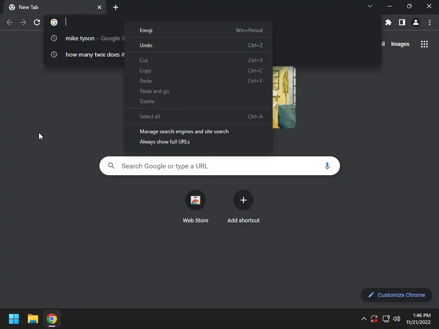Click Select all in the context menu
Viewport: 439px width, 329px height.
pos(198,117)
